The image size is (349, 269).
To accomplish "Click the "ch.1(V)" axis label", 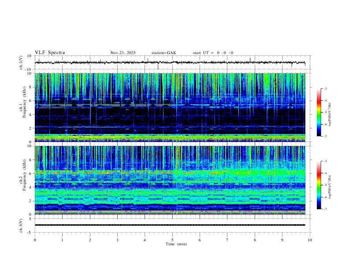I will click(21, 62).
